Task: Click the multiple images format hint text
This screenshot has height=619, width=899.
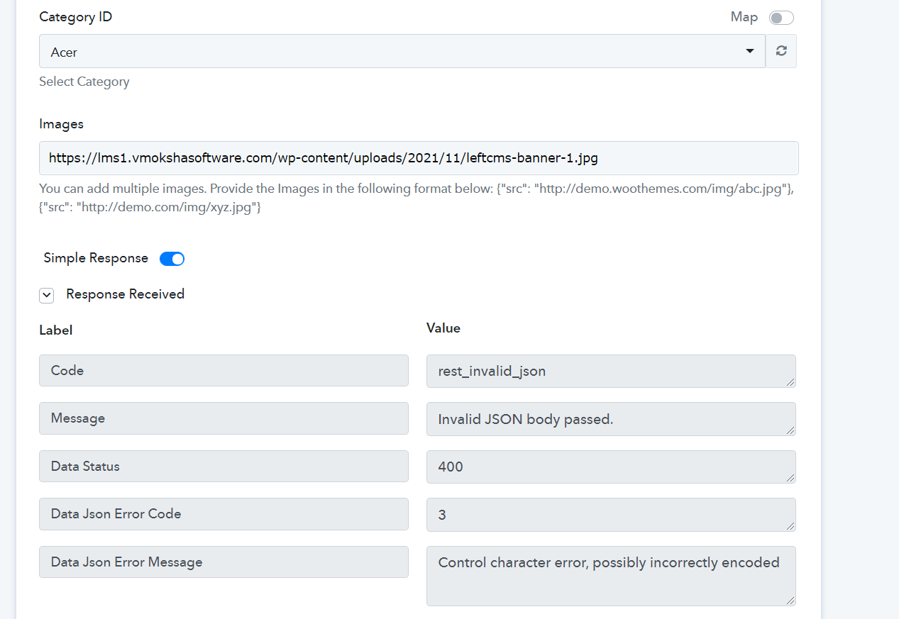Action: (416, 199)
